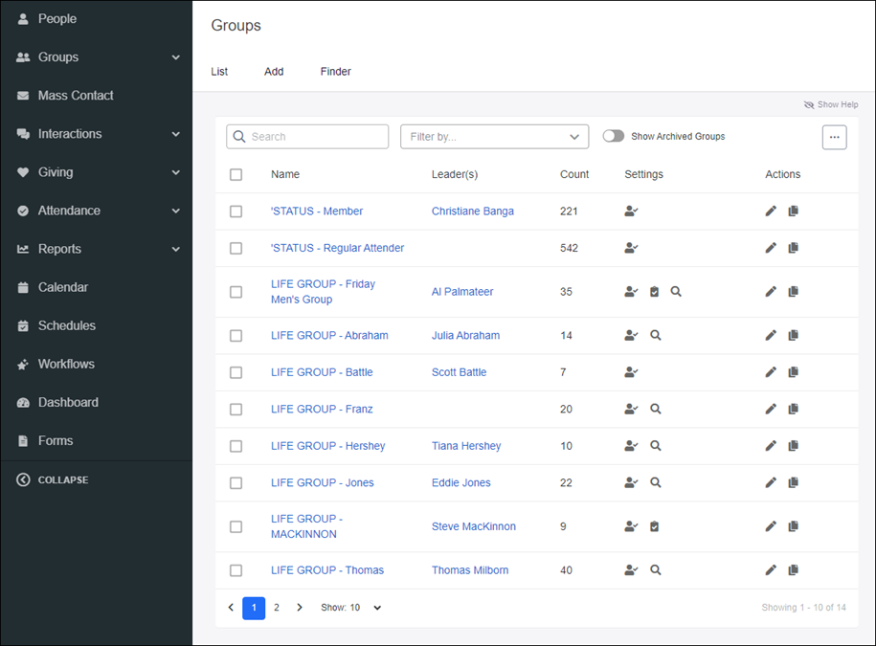Viewport: 876px width, 646px height.
Task: Open the Christiane Banga leader link
Action: coord(472,212)
